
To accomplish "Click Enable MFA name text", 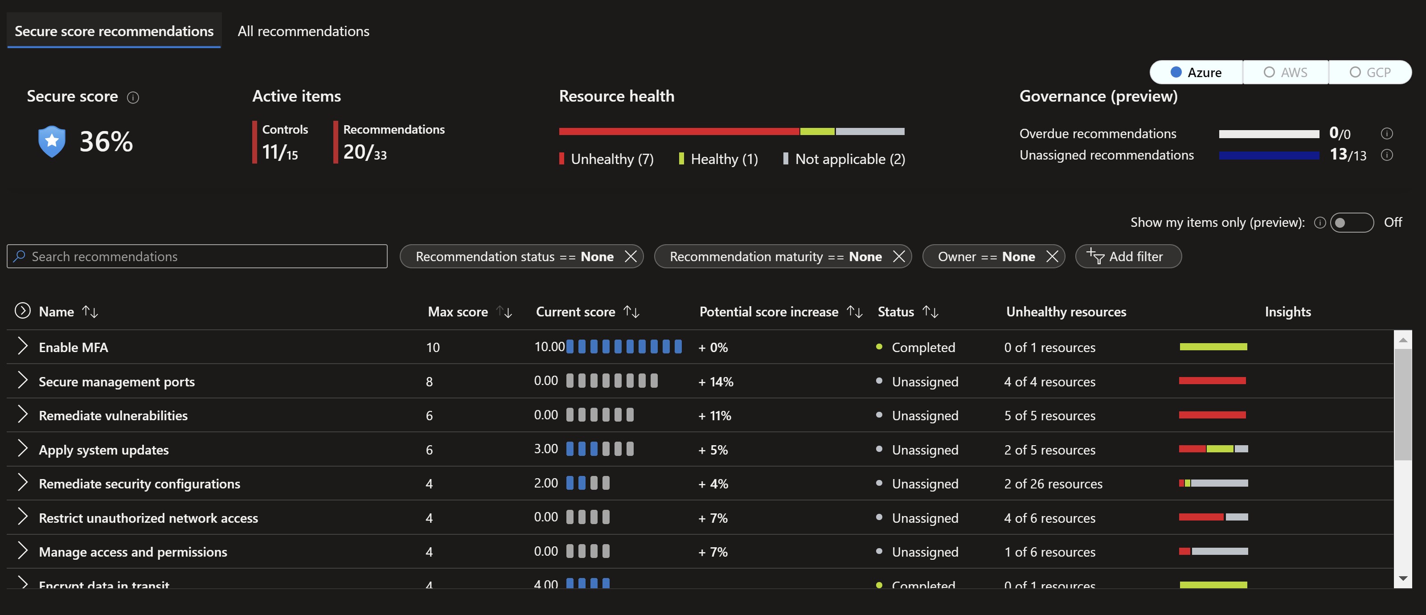I will 74,348.
